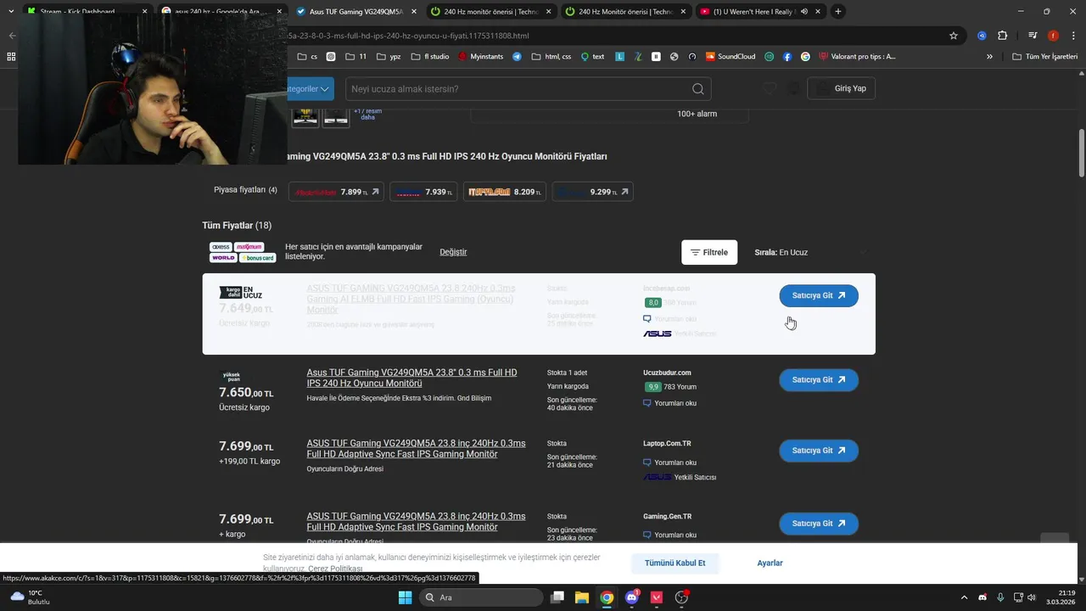The height and width of the screenshot is (611, 1086).
Task: Open the Google bookmark icon
Action: 805,57
